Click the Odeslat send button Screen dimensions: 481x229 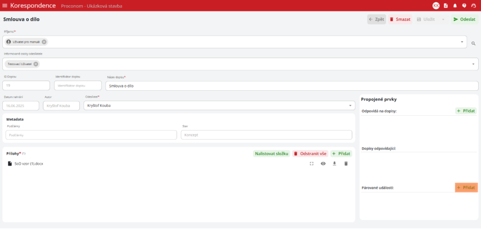pos(465,19)
